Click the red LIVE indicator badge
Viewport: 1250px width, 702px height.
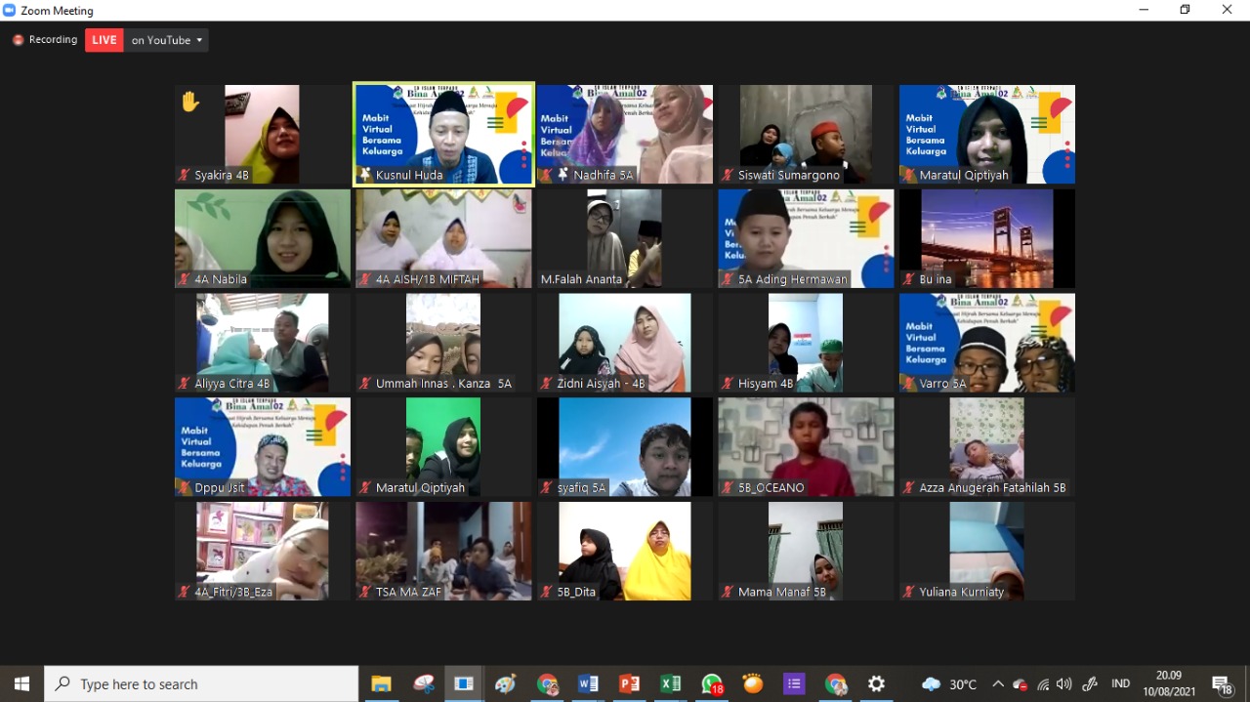coord(104,40)
